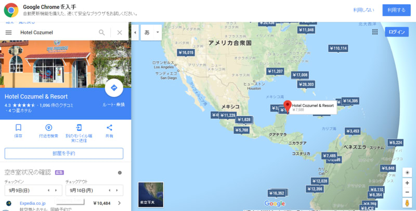
Task: Select the Street View pegman
Action: tap(407, 203)
